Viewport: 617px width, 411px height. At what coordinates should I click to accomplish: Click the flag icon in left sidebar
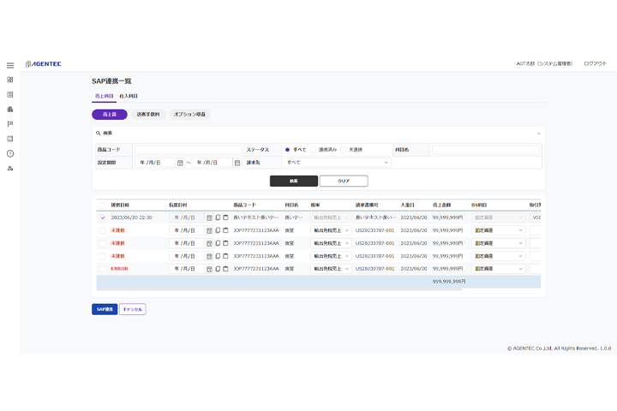(10, 123)
